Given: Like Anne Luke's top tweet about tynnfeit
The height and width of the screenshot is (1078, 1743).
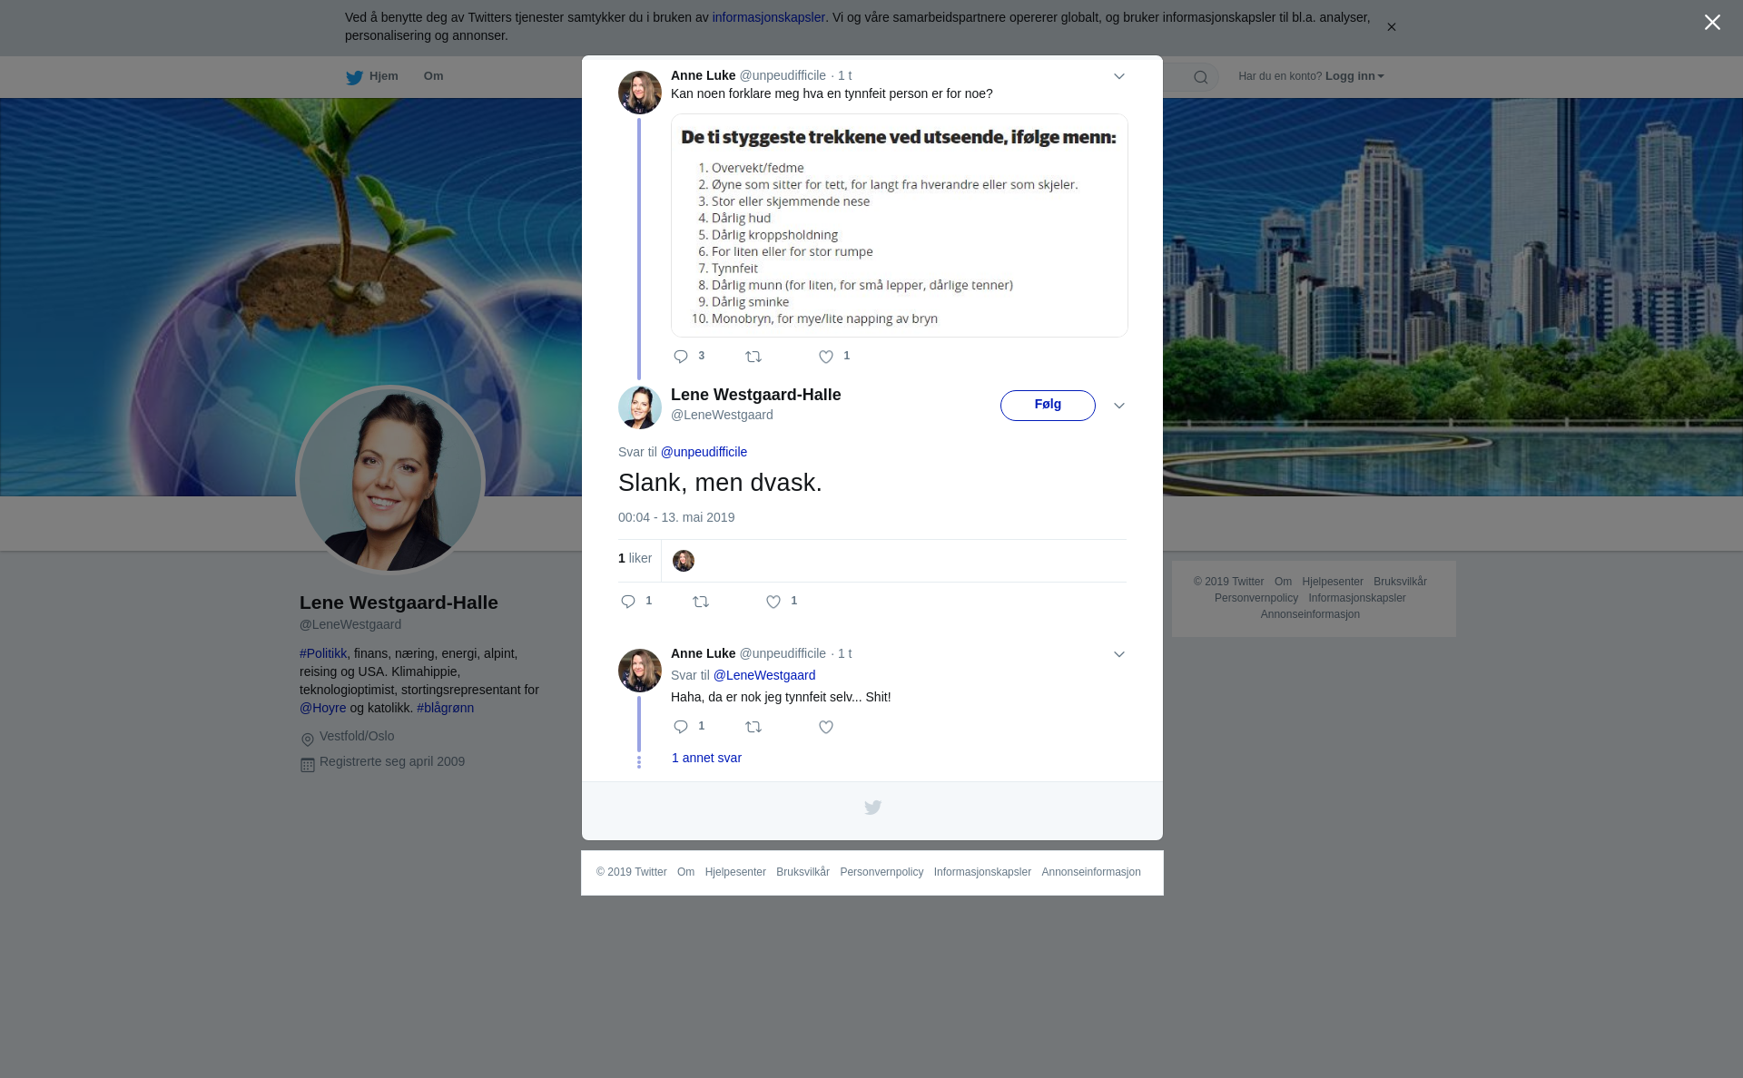Looking at the screenshot, I should [826, 357].
